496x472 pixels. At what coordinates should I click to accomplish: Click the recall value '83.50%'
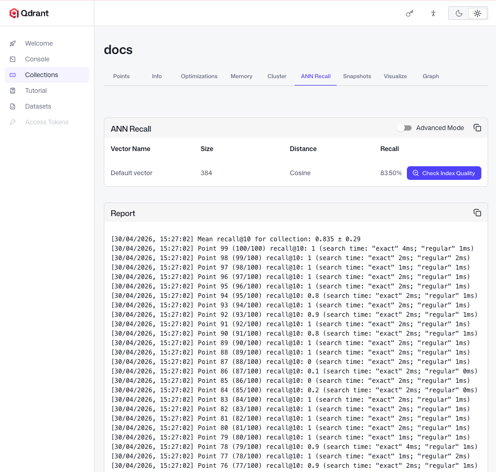(x=391, y=173)
